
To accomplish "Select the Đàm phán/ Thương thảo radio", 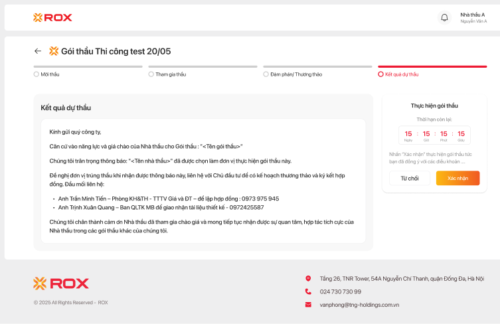I will (x=266, y=74).
